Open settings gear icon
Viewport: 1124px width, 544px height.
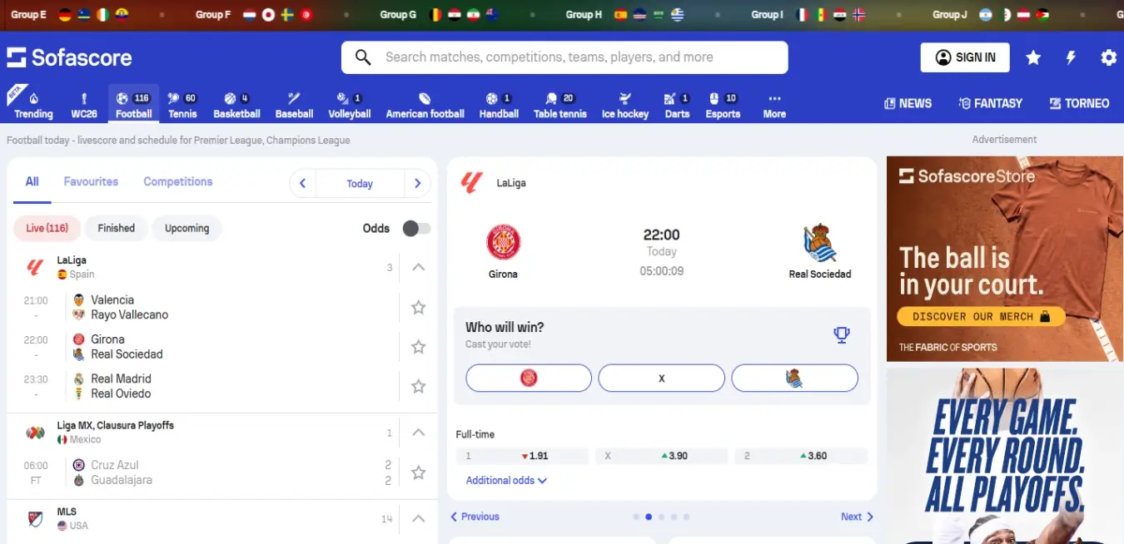click(x=1109, y=57)
